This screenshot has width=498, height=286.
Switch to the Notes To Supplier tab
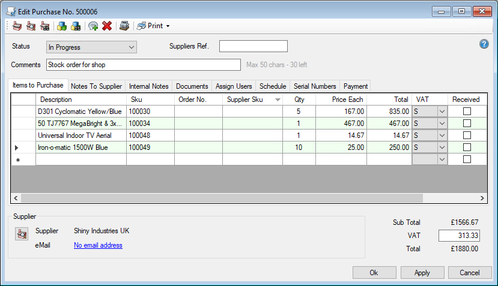[x=96, y=86]
